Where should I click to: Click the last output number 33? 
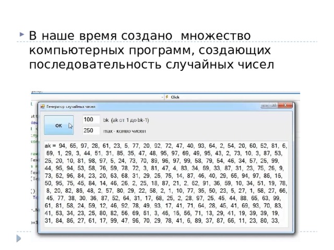[x=275, y=221]
